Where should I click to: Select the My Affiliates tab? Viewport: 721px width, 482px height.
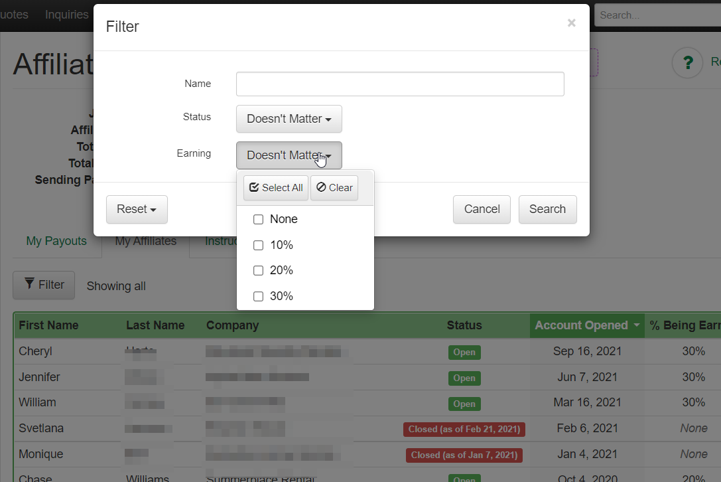click(145, 241)
